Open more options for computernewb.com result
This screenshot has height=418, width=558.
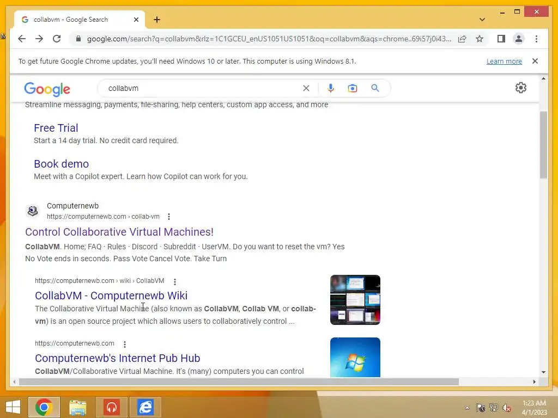pos(125,344)
